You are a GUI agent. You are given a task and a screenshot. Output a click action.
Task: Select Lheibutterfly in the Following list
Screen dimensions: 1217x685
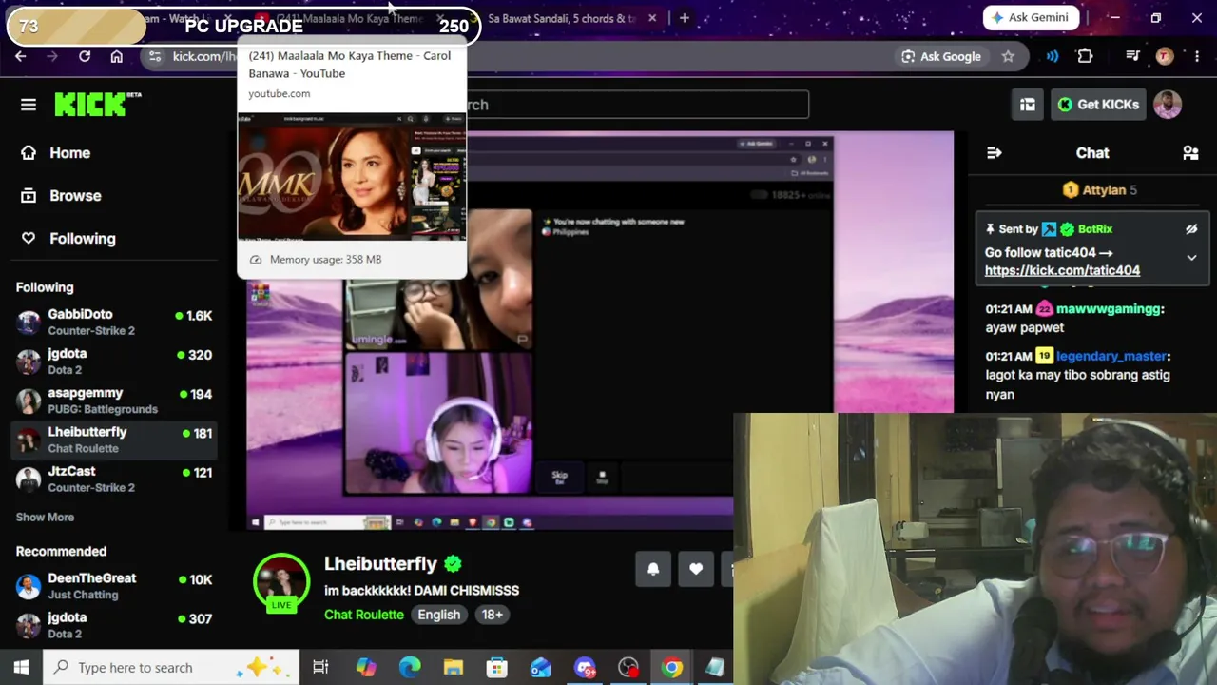tap(114, 440)
